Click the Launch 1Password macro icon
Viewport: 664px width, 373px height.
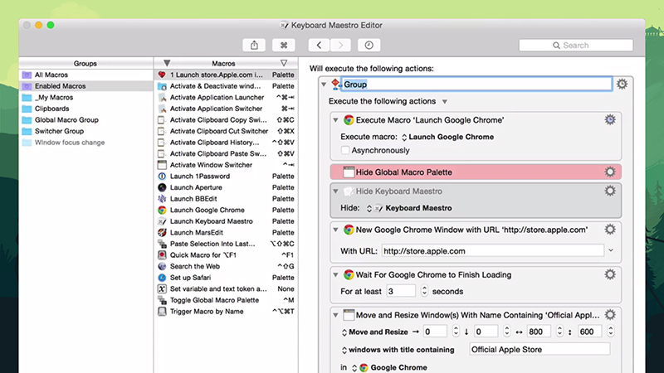162,177
